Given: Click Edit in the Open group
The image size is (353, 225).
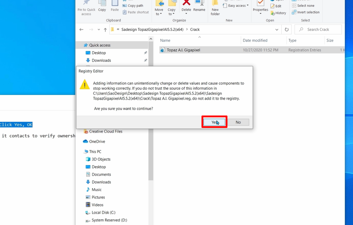Looking at the screenshot, I should [x=276, y=6].
